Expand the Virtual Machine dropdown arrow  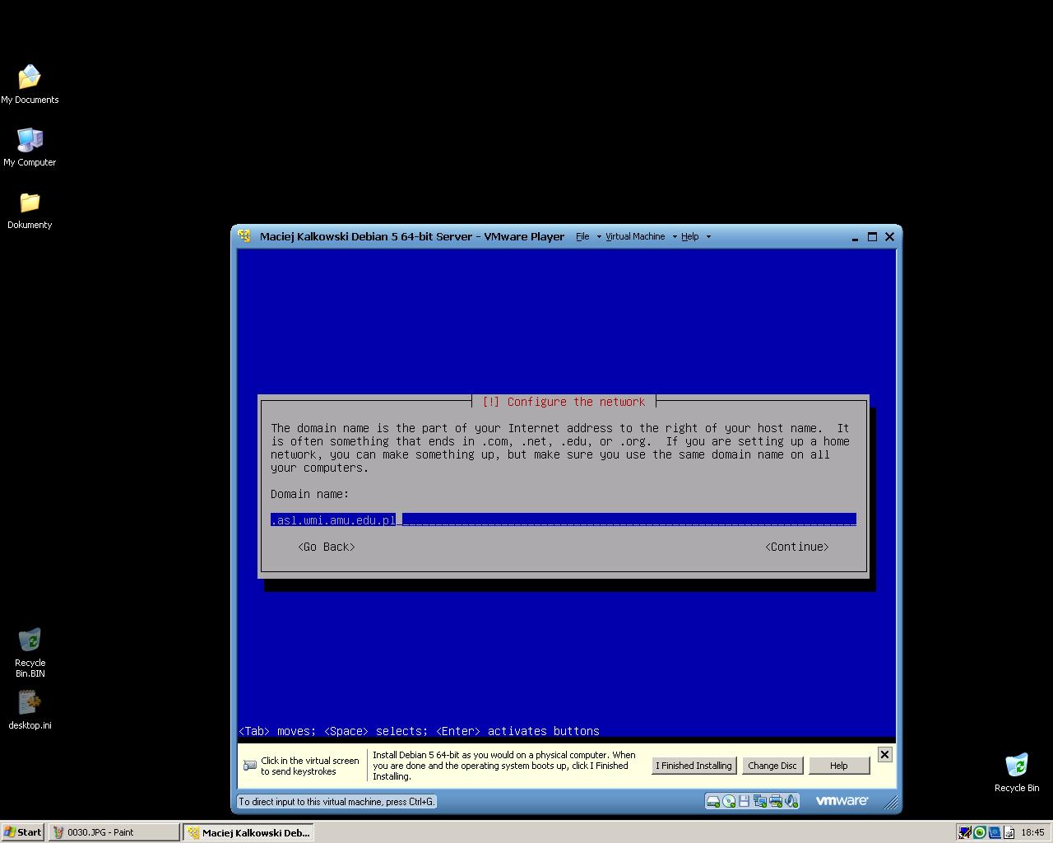(x=675, y=237)
